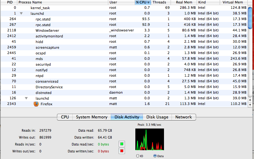
Task: Open the Disk Usage tab
Action: (x=157, y=117)
